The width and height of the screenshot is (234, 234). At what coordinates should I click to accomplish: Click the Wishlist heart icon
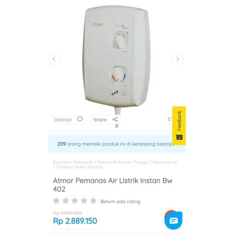point(79,119)
